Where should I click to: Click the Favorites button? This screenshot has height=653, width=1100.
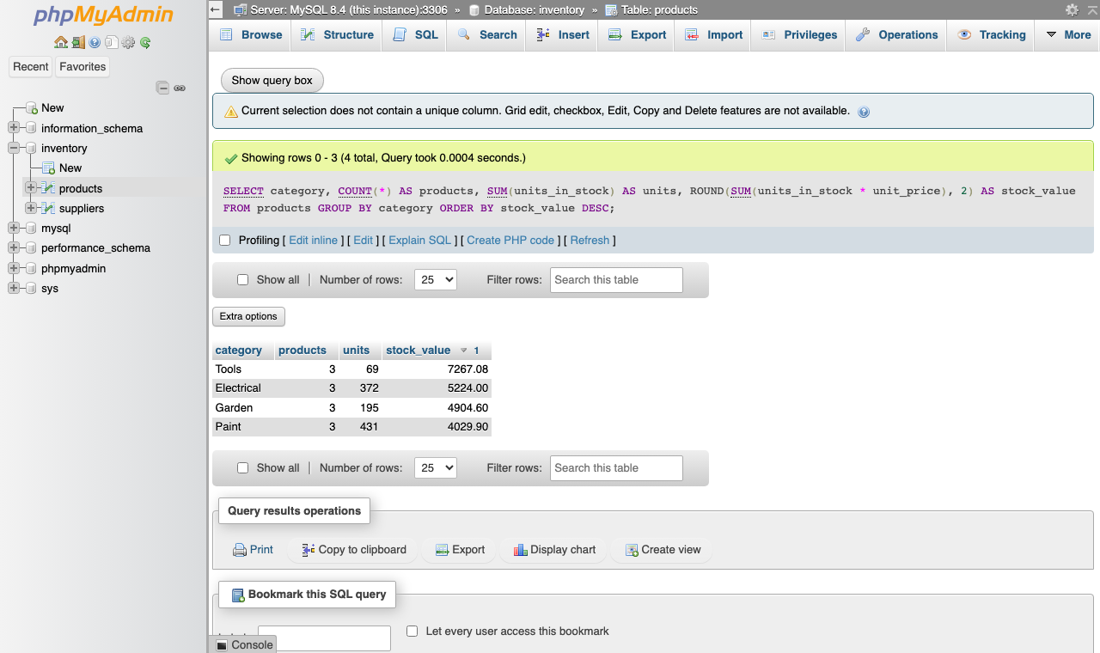[x=82, y=67]
